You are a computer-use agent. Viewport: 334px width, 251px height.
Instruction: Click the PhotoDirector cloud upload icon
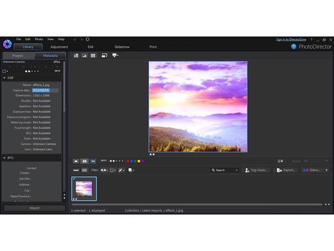coord(294,47)
